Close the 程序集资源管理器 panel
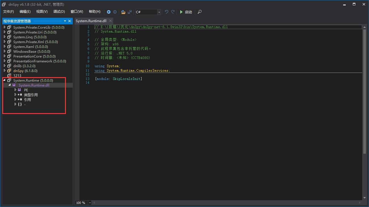The image size is (369, 207). click(70, 21)
